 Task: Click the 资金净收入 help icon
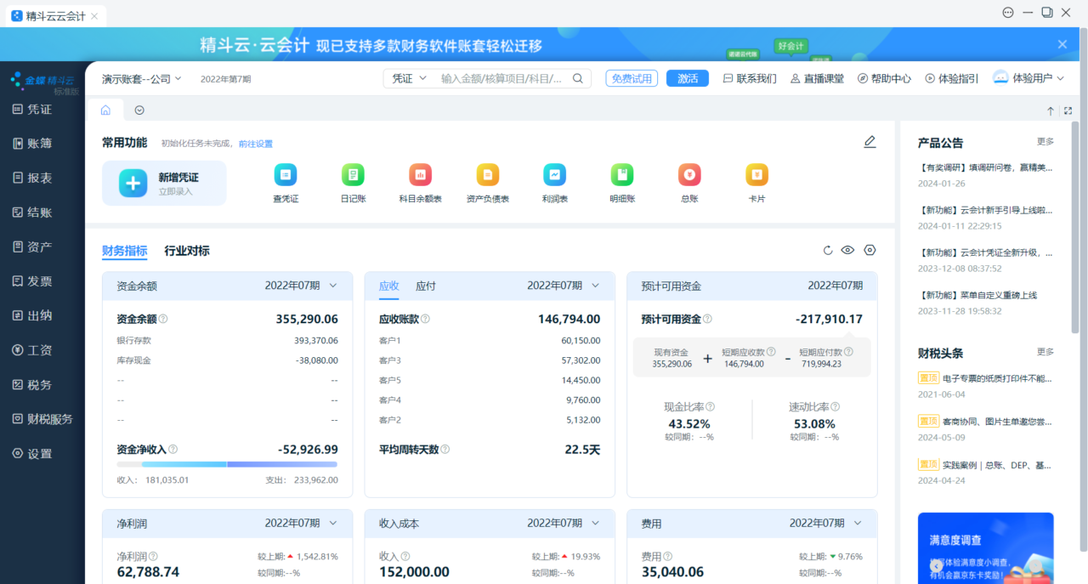click(x=173, y=449)
